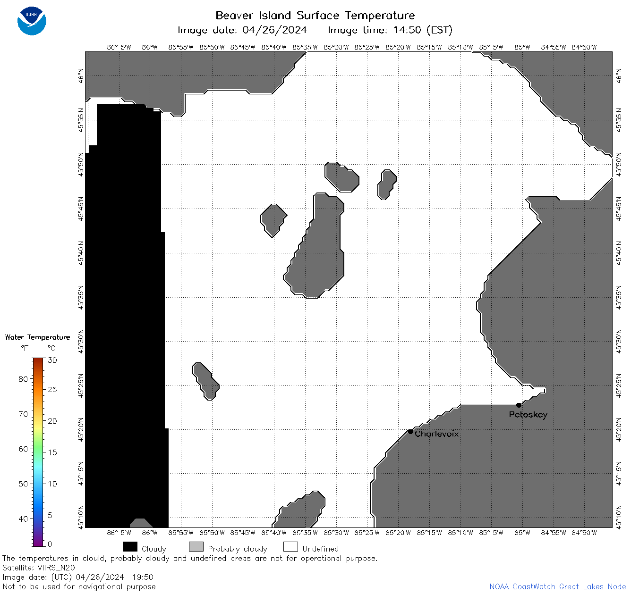Click the right axis 46°N latitude label
The image size is (631, 594).
(619, 75)
